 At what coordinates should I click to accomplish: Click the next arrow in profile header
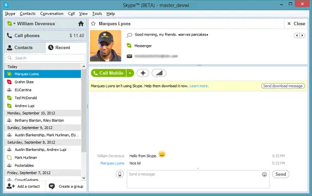click(302, 35)
